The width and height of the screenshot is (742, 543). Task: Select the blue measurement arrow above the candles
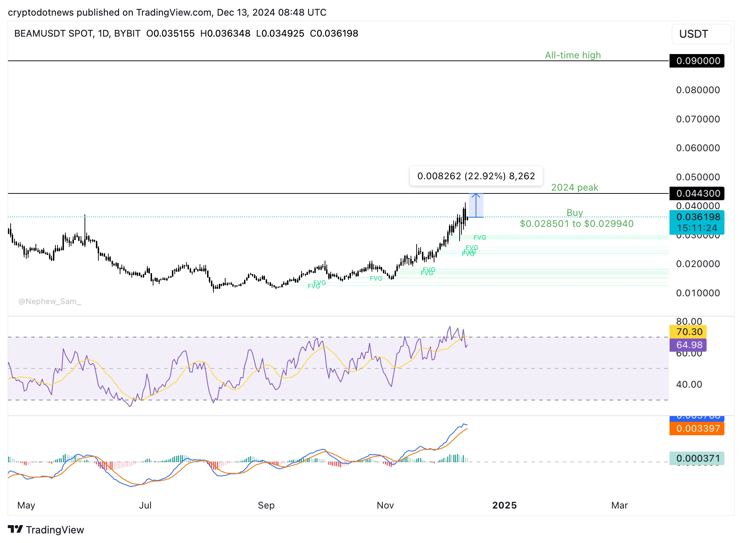click(476, 206)
